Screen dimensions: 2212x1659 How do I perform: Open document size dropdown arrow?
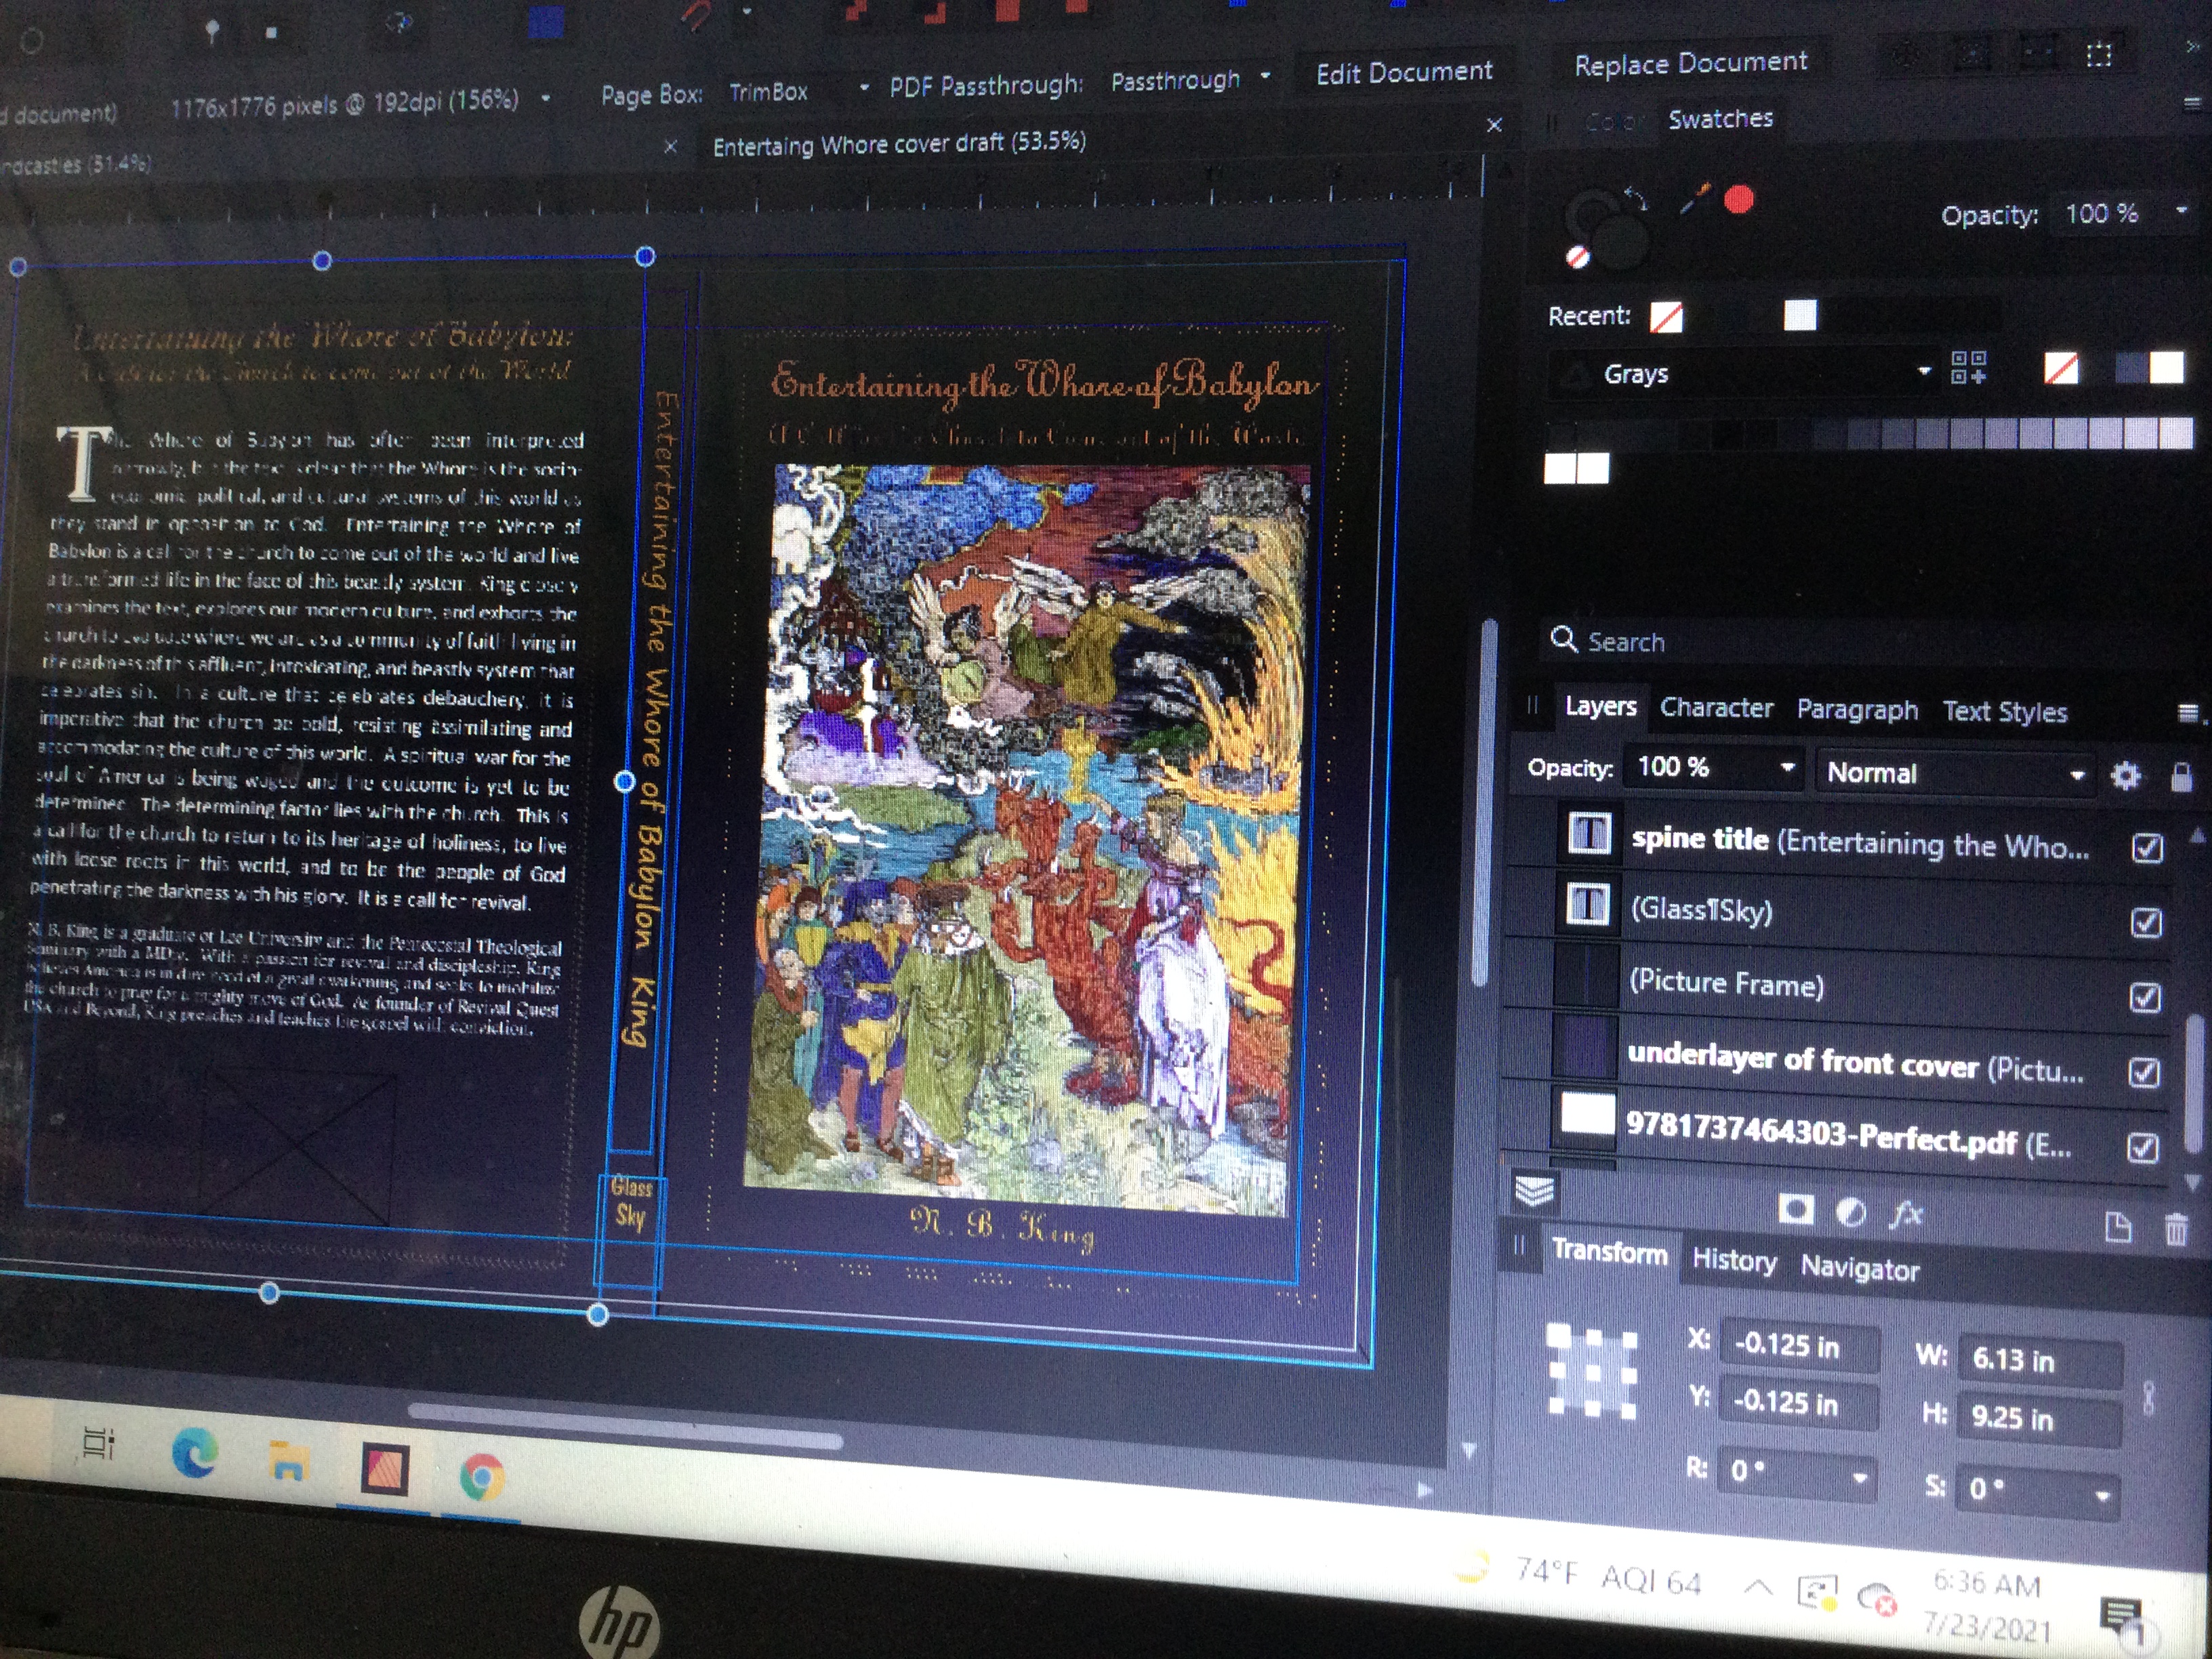tap(546, 99)
